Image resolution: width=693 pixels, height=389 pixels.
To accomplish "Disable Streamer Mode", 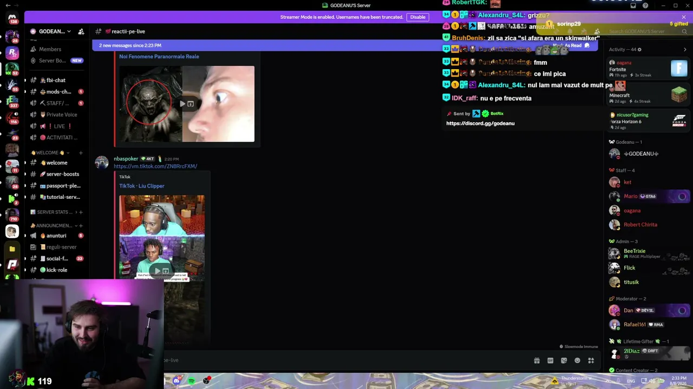I will click(x=417, y=17).
